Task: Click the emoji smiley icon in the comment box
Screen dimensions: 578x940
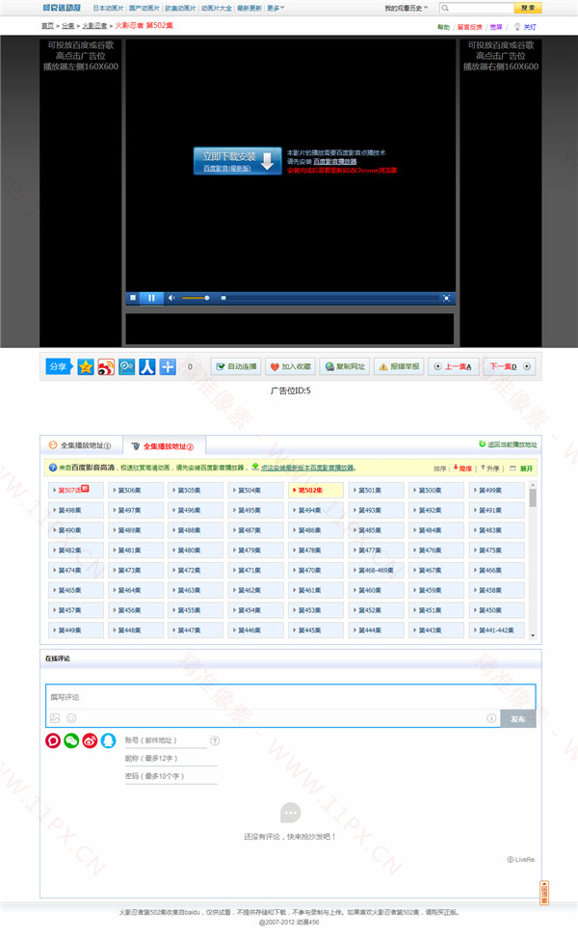Action: pyautogui.click(x=71, y=718)
